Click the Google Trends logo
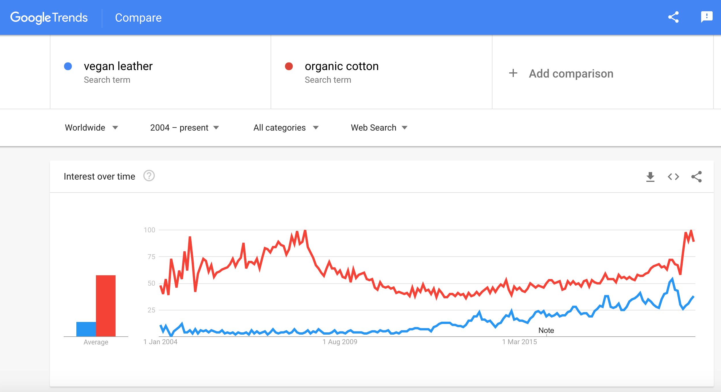The height and width of the screenshot is (392, 721). coord(49,18)
